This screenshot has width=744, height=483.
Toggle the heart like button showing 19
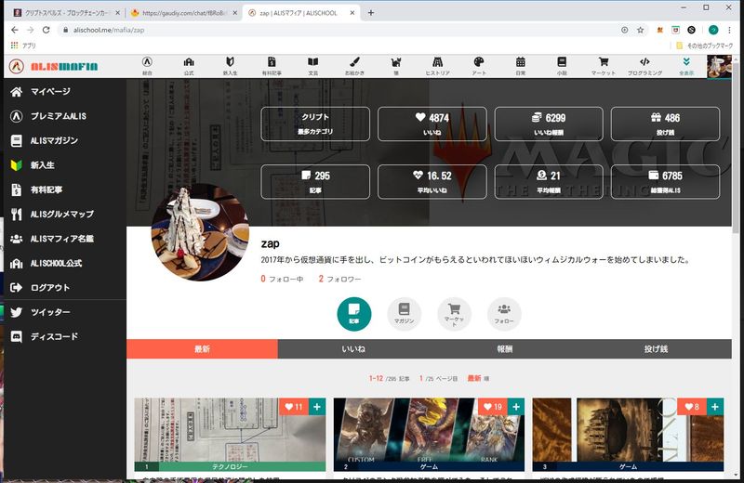pyautogui.click(x=493, y=407)
